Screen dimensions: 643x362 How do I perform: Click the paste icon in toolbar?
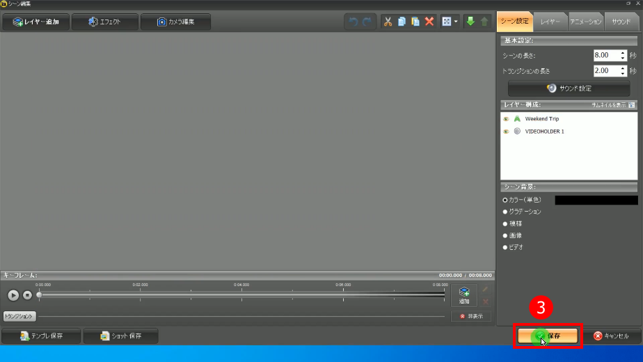[415, 22]
